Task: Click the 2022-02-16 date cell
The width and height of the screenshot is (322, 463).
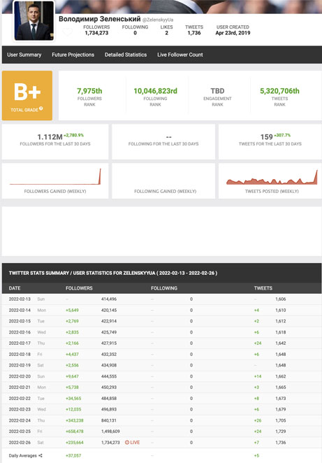Action: 20,332
